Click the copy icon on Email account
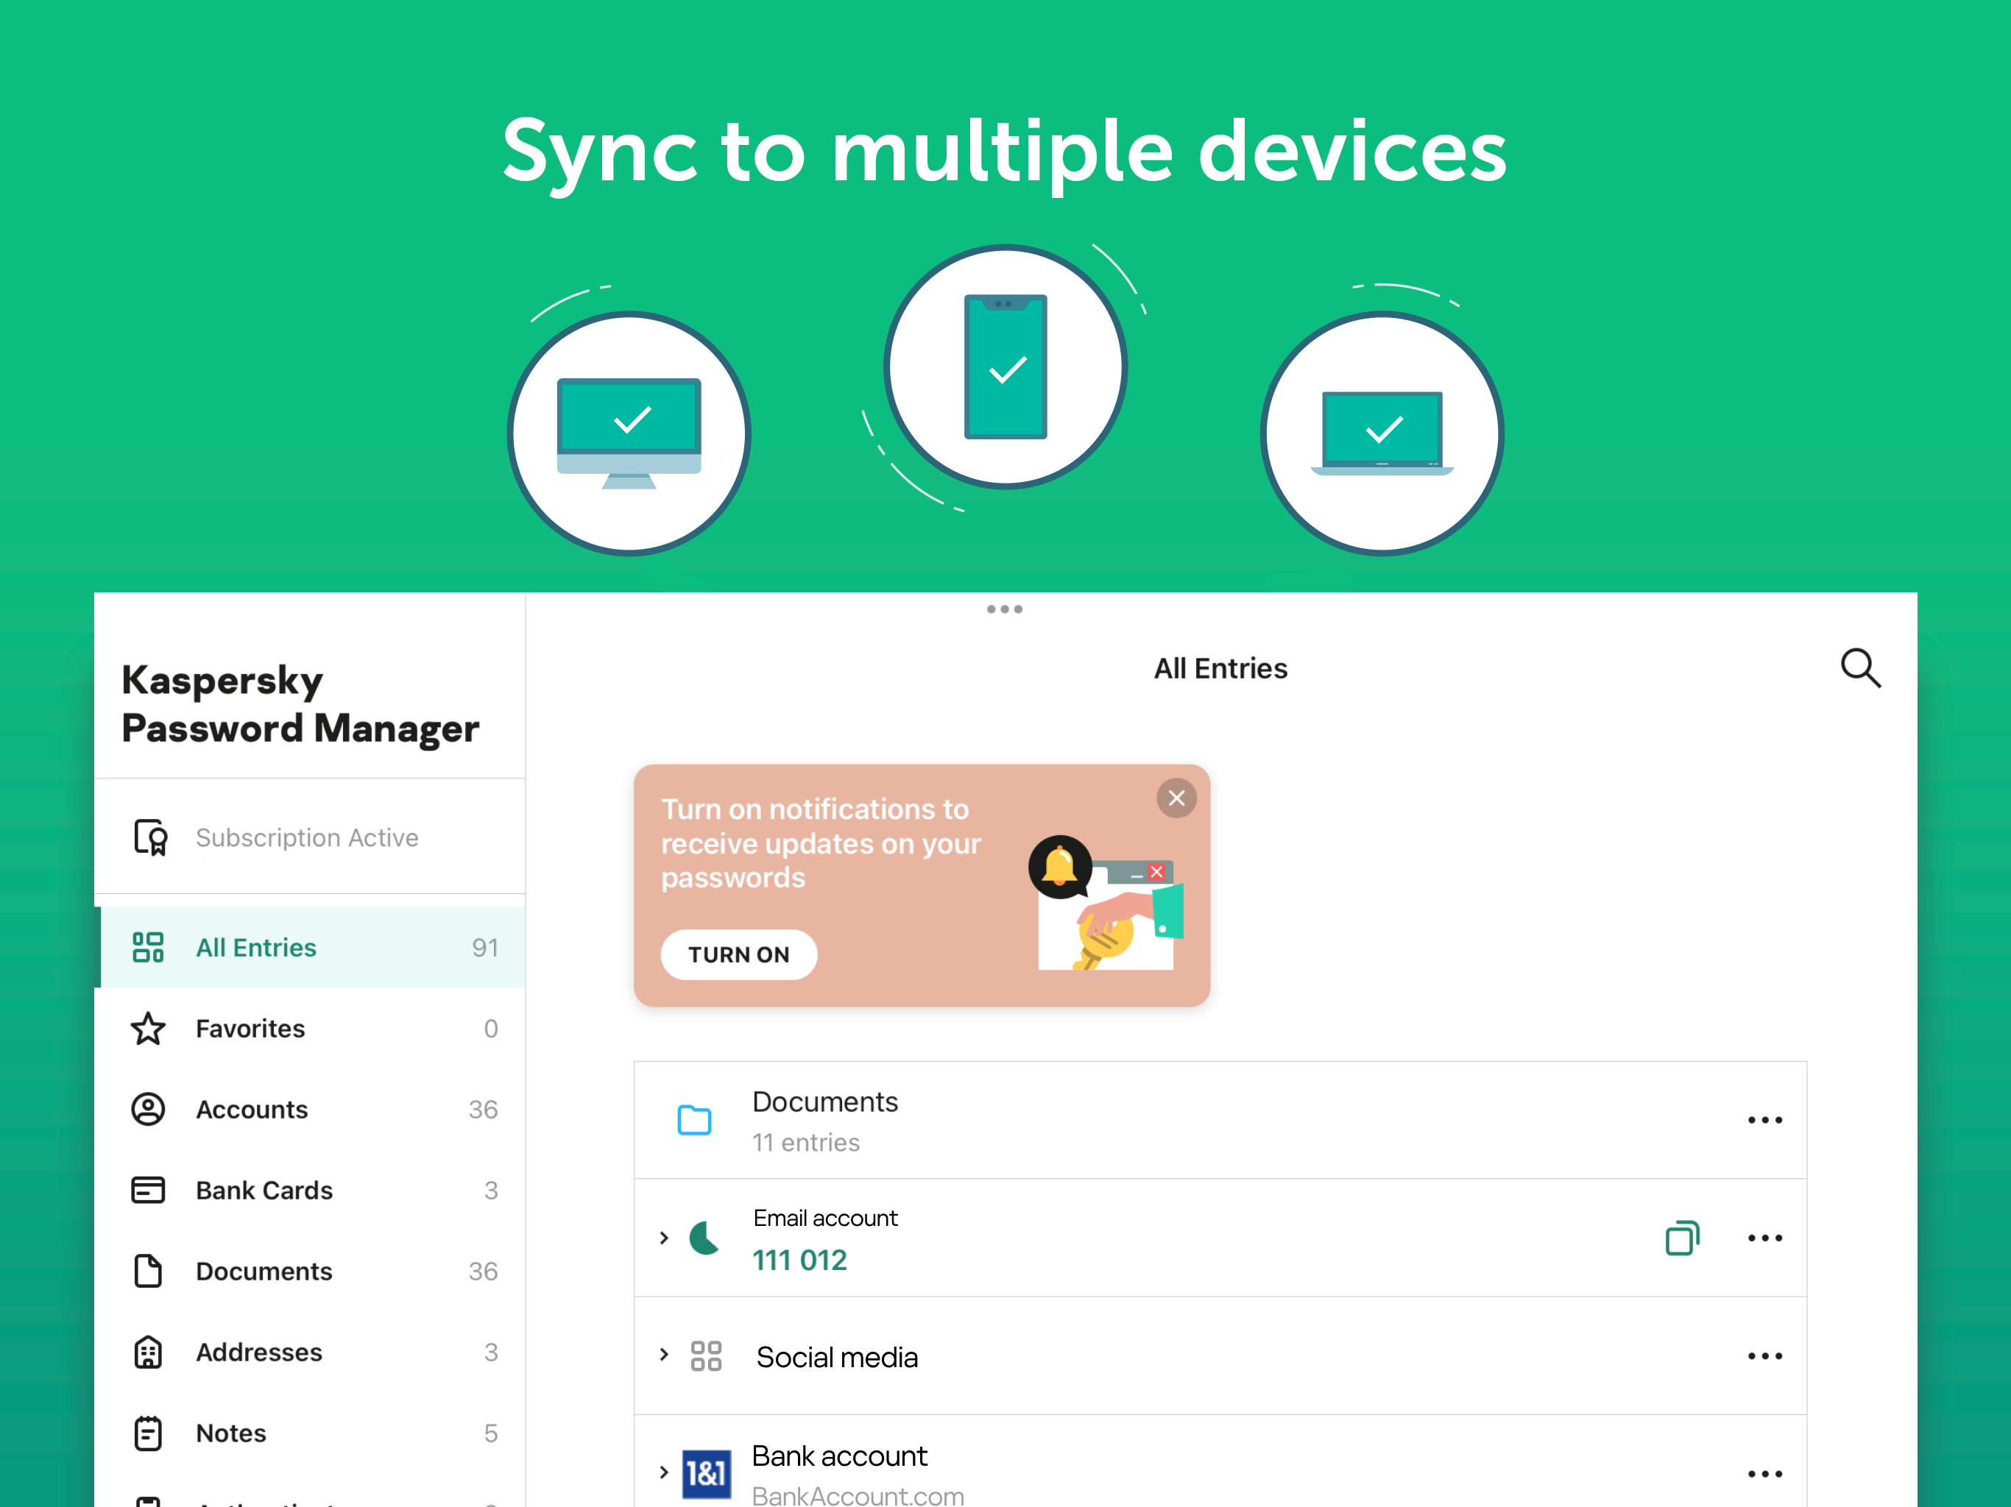2011x1507 pixels. [x=1681, y=1238]
